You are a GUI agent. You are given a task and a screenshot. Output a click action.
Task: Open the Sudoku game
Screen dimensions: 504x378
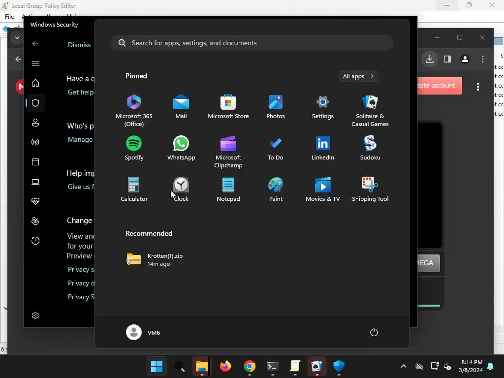[x=370, y=148]
